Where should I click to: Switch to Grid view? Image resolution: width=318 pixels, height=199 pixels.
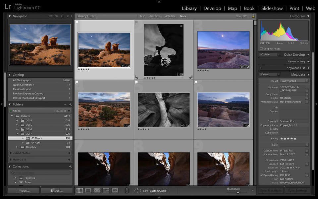(x=79, y=190)
